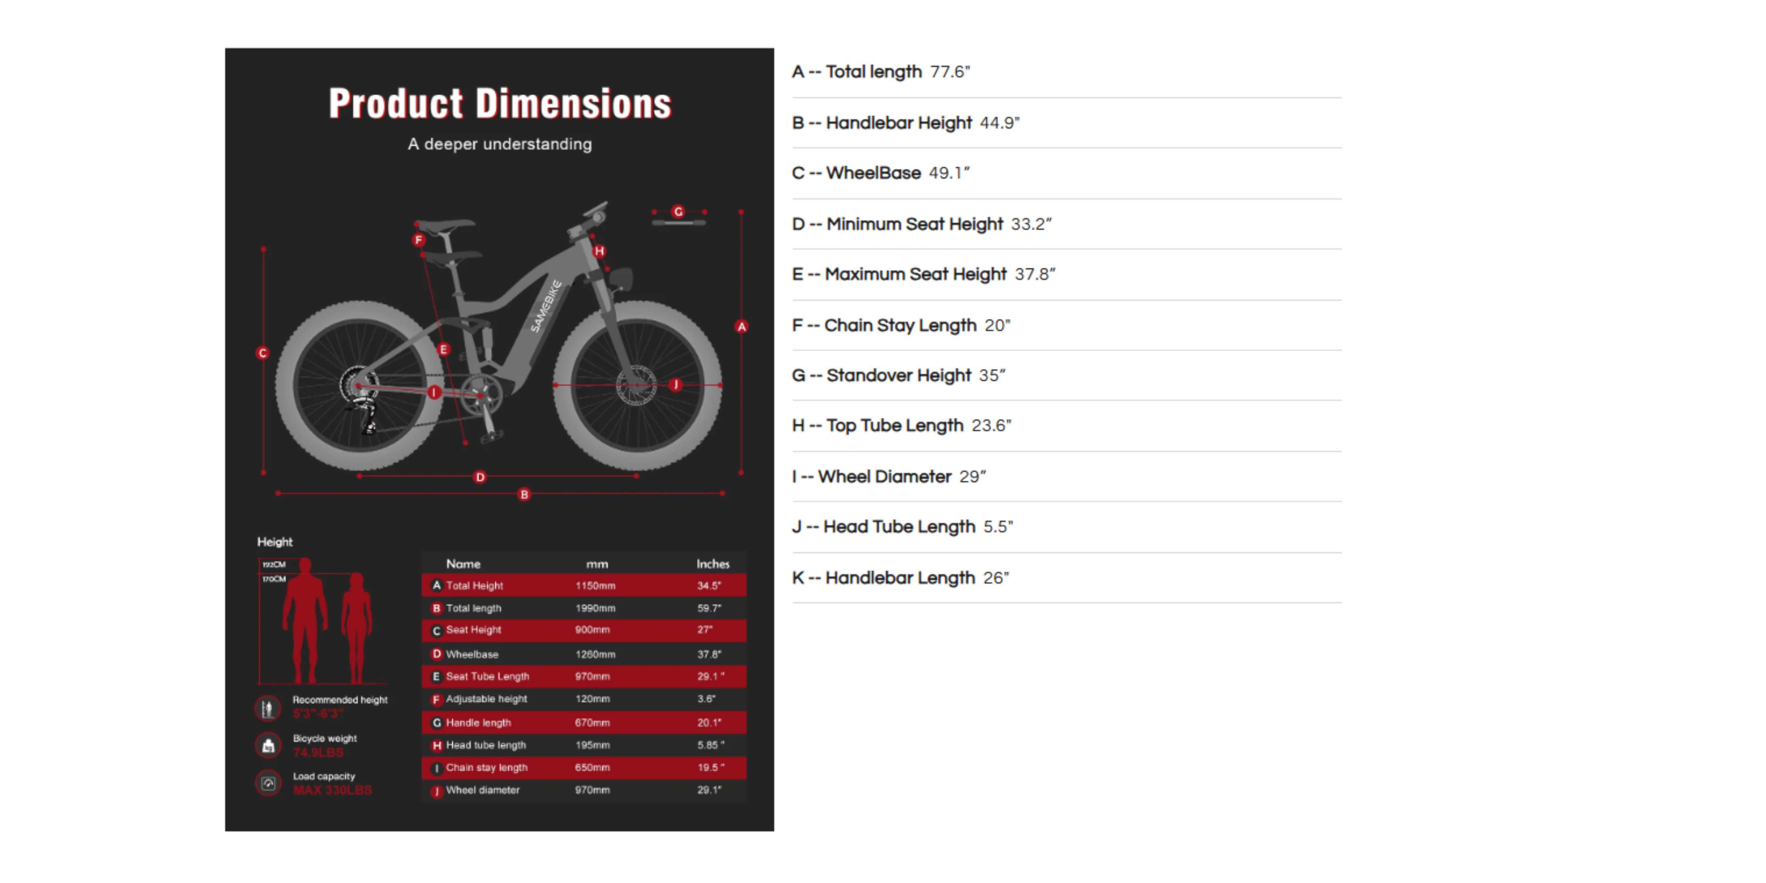The height and width of the screenshot is (883, 1766).
Task: Click the G marker above the handlebar graphic
Action: [678, 211]
